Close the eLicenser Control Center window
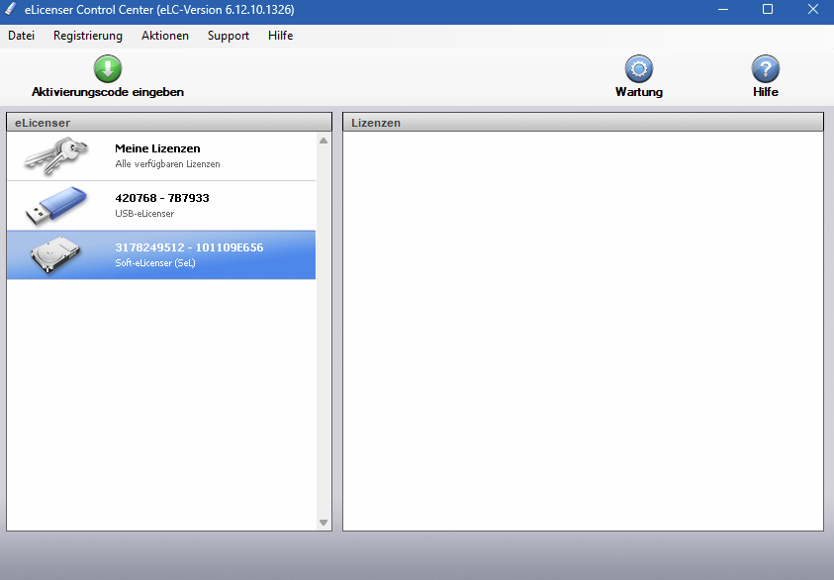 tap(812, 10)
